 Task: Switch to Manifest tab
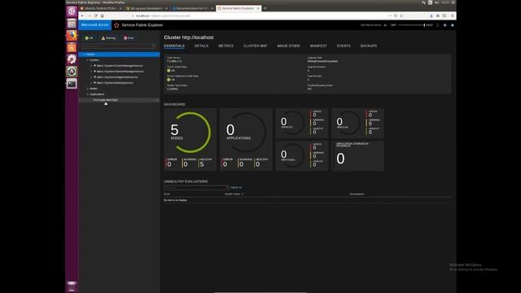click(x=318, y=46)
